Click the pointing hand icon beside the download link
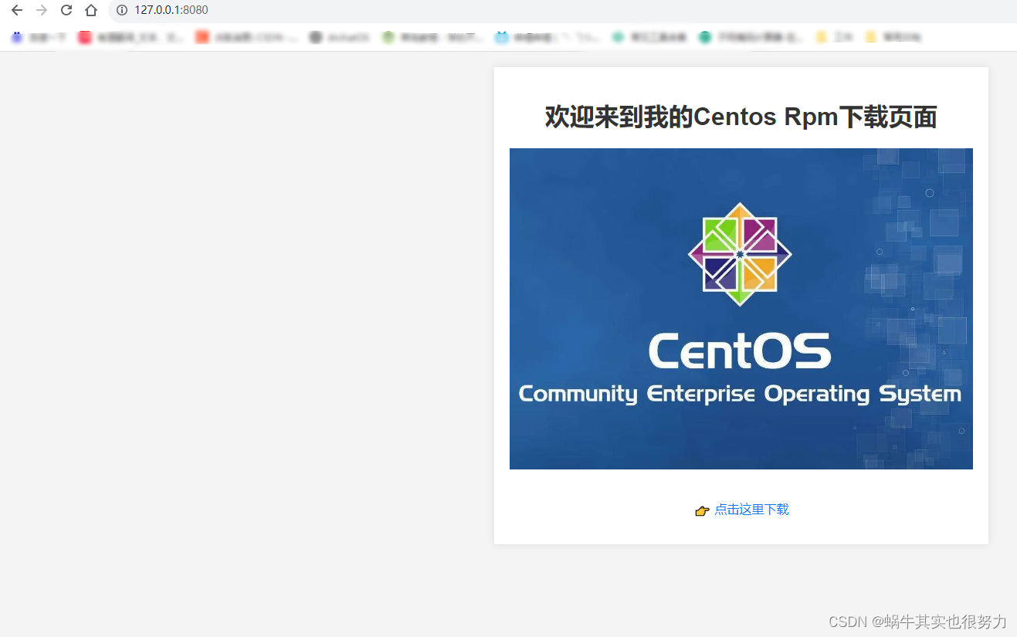 pyautogui.click(x=702, y=510)
